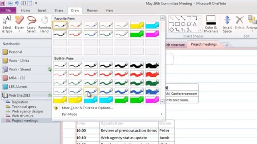Switch to the Review ribbon tab
The image size is (257, 144).
click(92, 10)
